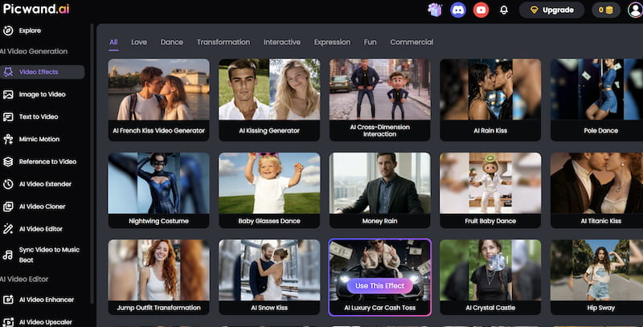Click the sidebar vertical scrollbar
Image resolution: width=643 pixels, height=327 pixels.
92,164
